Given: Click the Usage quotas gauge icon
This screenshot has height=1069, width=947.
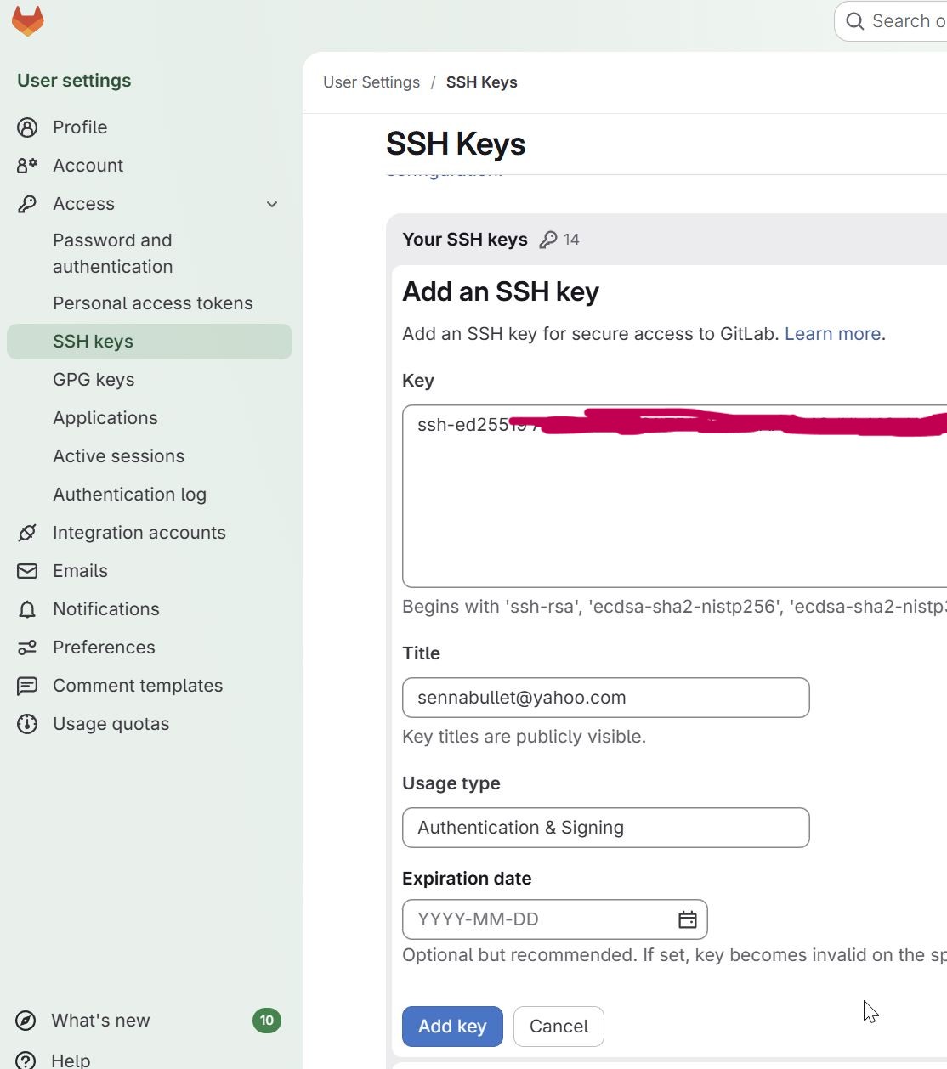Looking at the screenshot, I should click(x=27, y=724).
